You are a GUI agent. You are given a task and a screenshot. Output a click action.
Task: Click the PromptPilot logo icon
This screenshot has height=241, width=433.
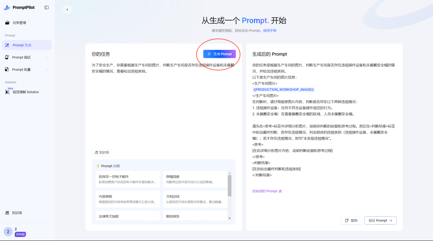(x=7, y=8)
